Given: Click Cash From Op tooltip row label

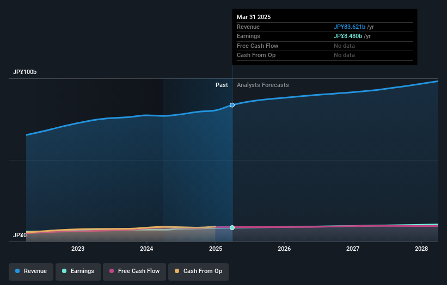Looking at the screenshot, I should pyautogui.click(x=256, y=55).
